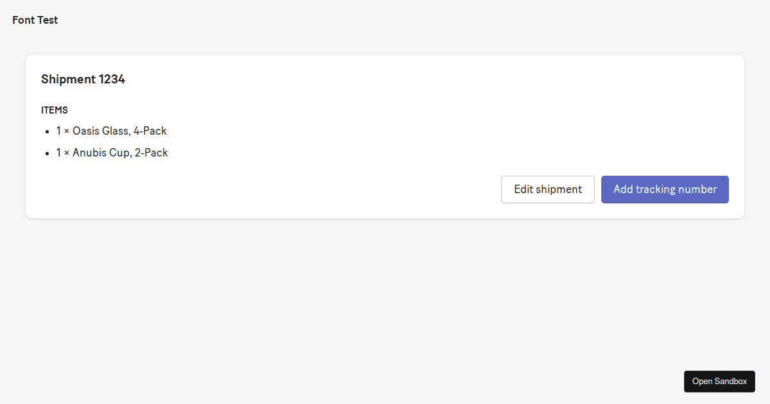Image resolution: width=770 pixels, height=404 pixels.
Task: Click the word Shipment in card heading
Action: [68, 80]
